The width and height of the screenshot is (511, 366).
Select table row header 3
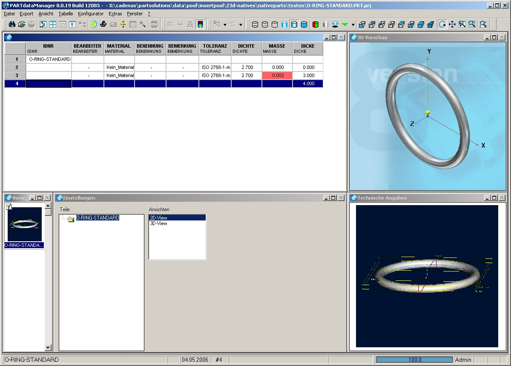coord(15,75)
